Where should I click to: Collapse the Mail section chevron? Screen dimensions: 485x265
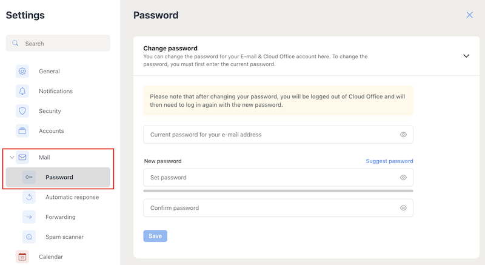pos(12,158)
